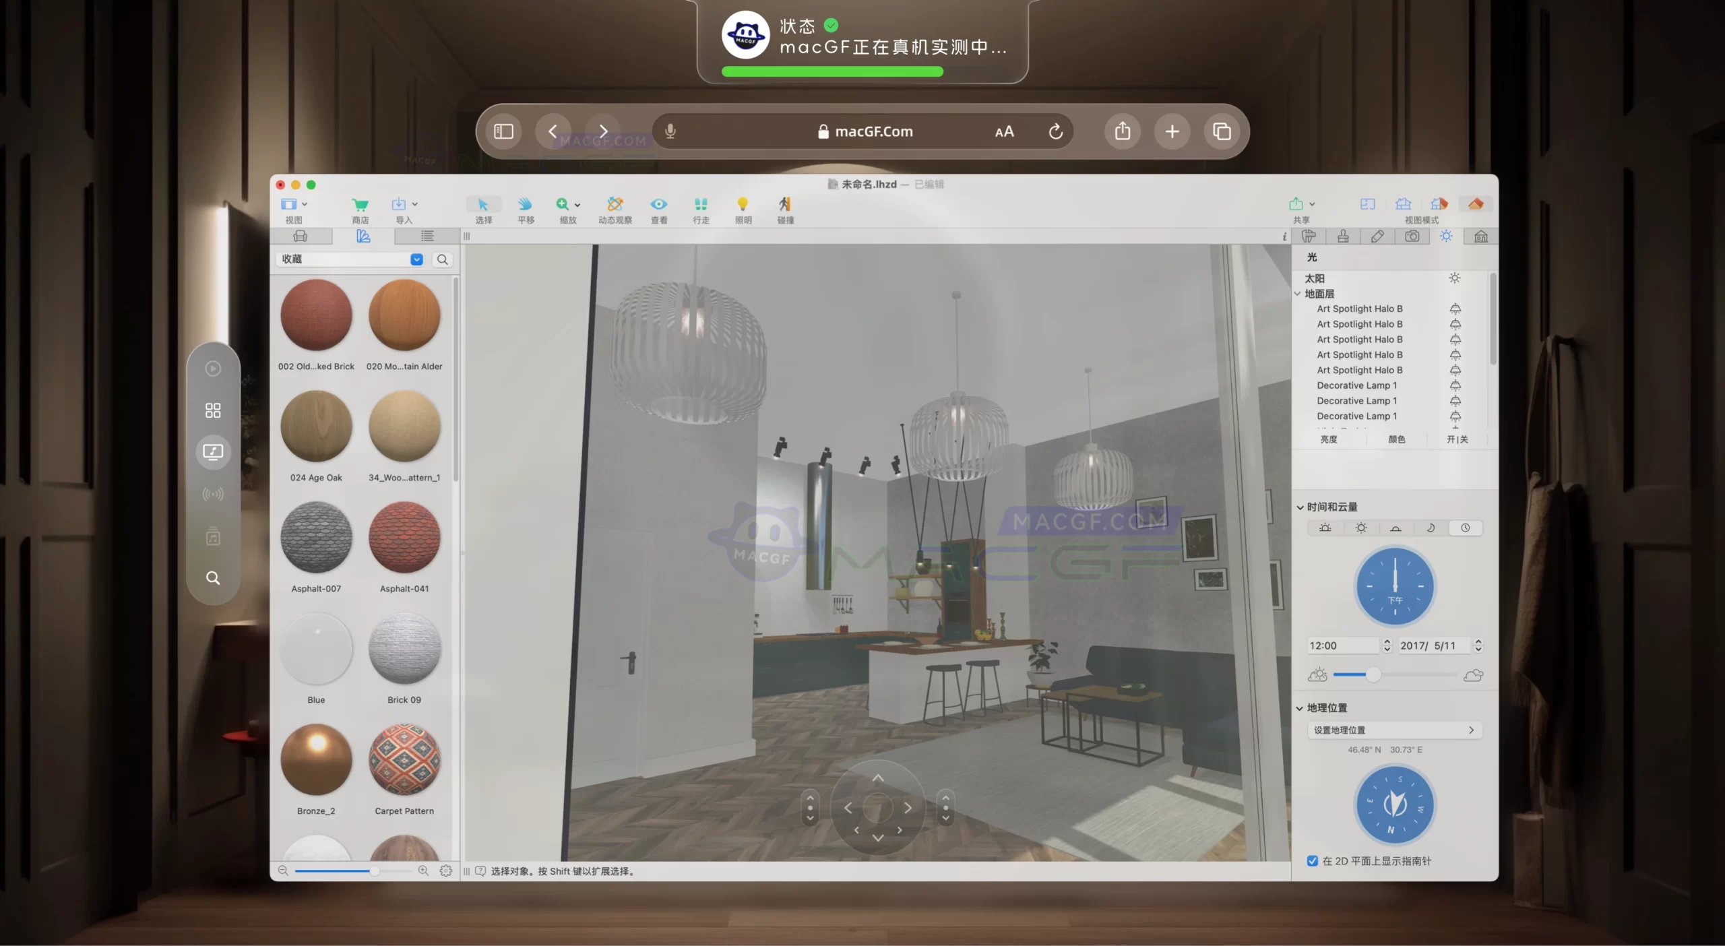Switch to the materials library tab
The image size is (1725, 946).
[363, 236]
